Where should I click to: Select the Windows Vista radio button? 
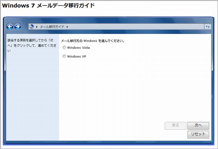point(64,48)
